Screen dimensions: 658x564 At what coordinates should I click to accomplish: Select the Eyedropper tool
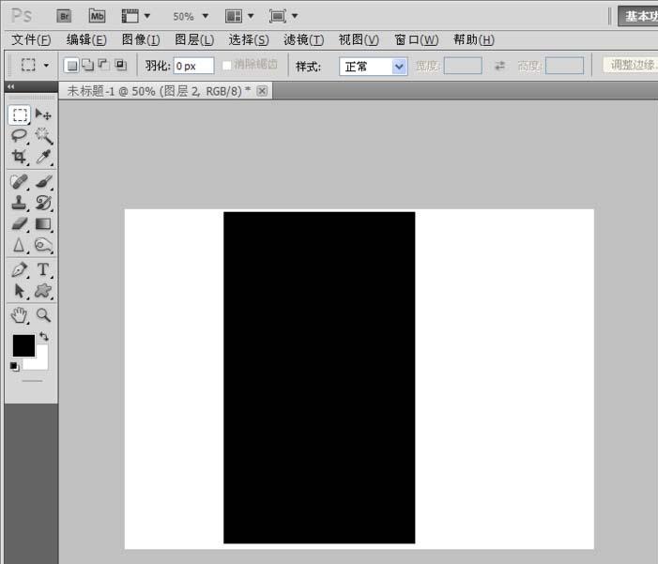[x=43, y=157]
